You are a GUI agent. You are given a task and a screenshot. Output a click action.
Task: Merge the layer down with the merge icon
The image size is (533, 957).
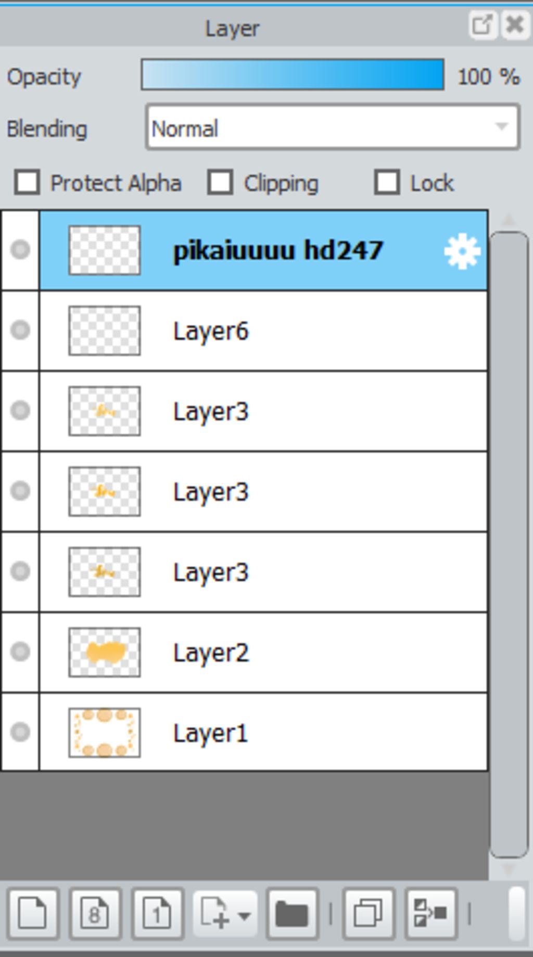point(431,914)
